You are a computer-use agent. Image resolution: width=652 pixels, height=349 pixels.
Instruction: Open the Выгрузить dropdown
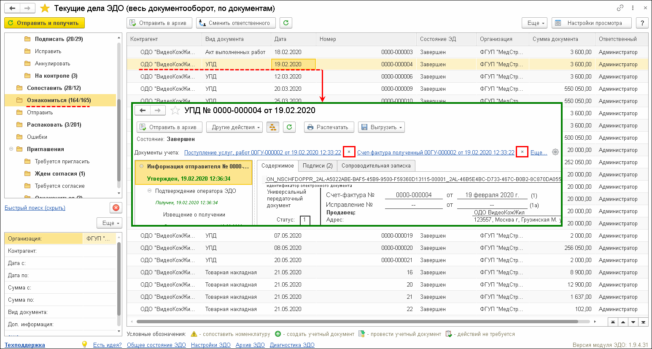click(381, 127)
